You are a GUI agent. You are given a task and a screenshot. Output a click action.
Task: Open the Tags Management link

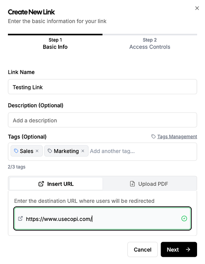click(177, 136)
